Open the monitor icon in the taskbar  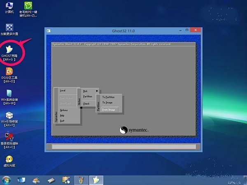(21, 180)
